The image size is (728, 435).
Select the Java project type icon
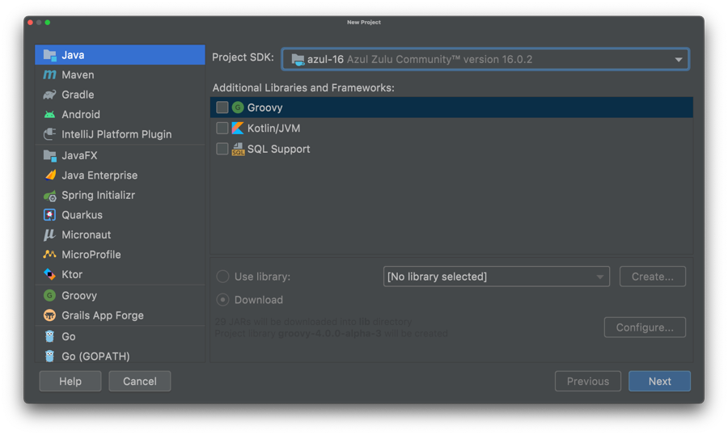coord(49,55)
